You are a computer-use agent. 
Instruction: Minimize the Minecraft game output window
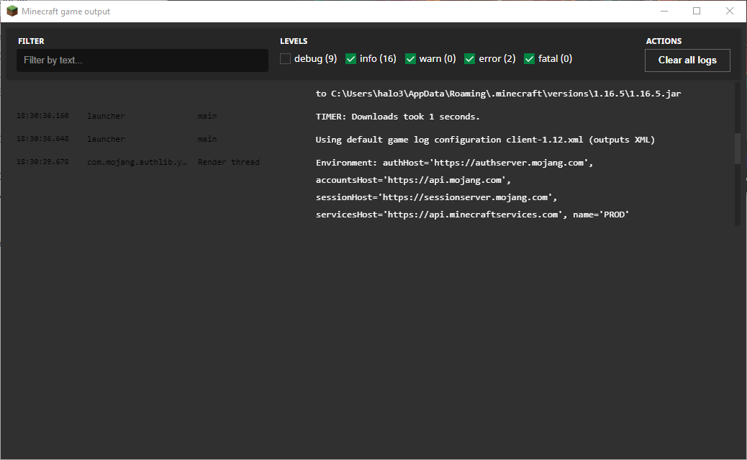[664, 12]
